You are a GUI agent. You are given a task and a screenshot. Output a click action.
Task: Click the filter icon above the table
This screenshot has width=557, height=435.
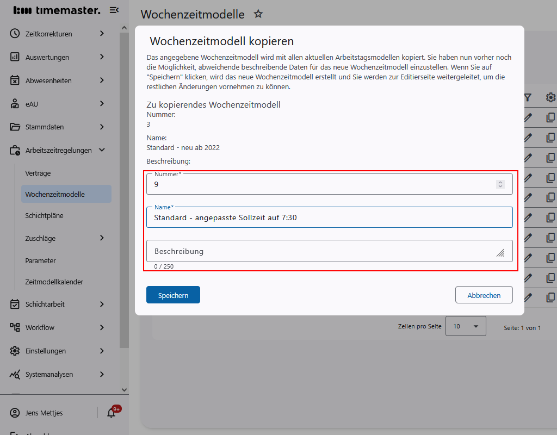pyautogui.click(x=527, y=97)
